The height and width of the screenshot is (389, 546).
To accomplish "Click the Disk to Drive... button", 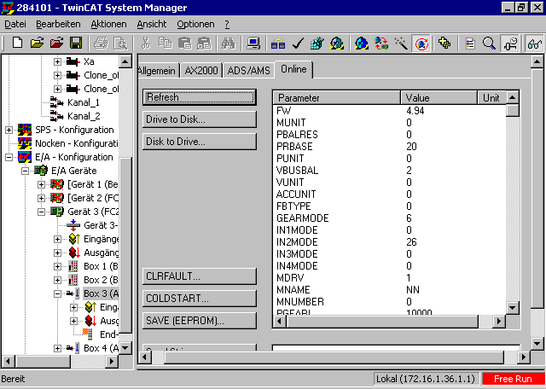I will (x=200, y=142).
